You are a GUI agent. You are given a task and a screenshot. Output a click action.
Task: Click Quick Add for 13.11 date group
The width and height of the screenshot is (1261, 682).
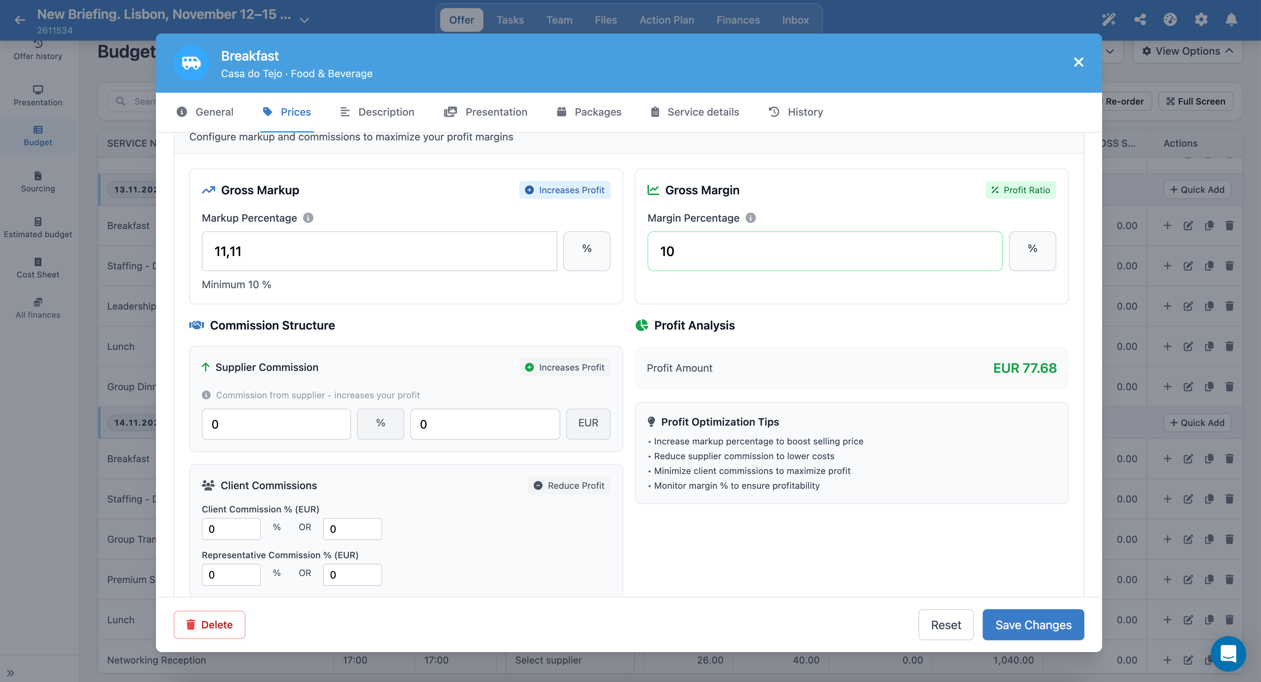pyautogui.click(x=1197, y=189)
